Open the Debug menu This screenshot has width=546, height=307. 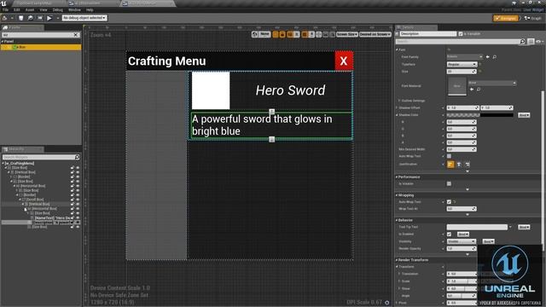coord(57,9)
